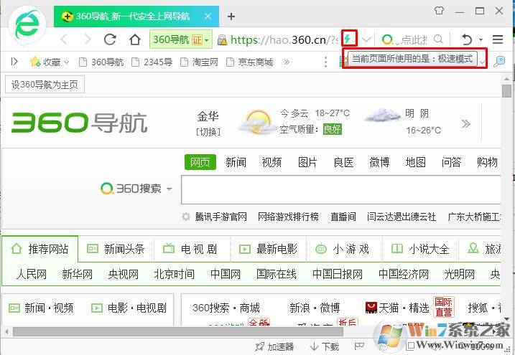Open 下载 downloads
The image size is (515, 355).
(325, 346)
